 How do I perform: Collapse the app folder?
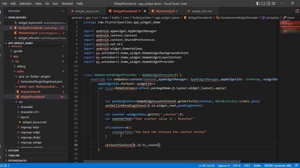(x=36, y=56)
